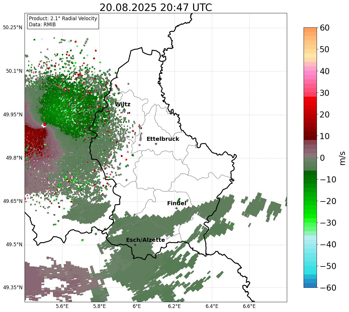This screenshot has height=312, width=349.
Task: Click the Ettelbruck city label
Action: [163, 139]
